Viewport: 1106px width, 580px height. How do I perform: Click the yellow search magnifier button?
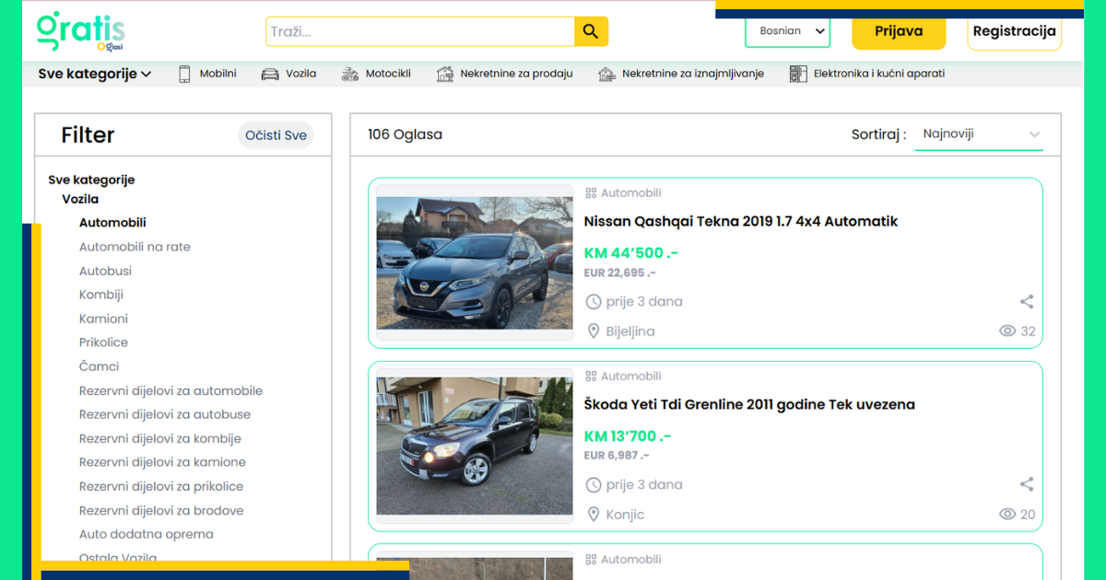click(x=592, y=31)
